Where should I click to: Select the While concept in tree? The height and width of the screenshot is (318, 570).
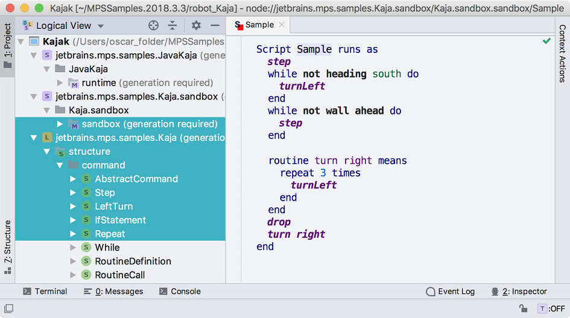click(x=107, y=248)
